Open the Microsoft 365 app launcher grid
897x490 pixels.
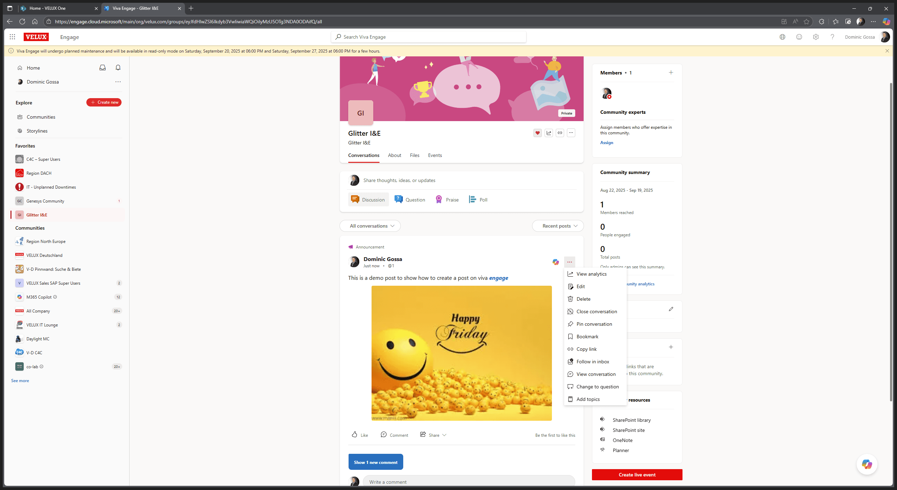tap(13, 37)
